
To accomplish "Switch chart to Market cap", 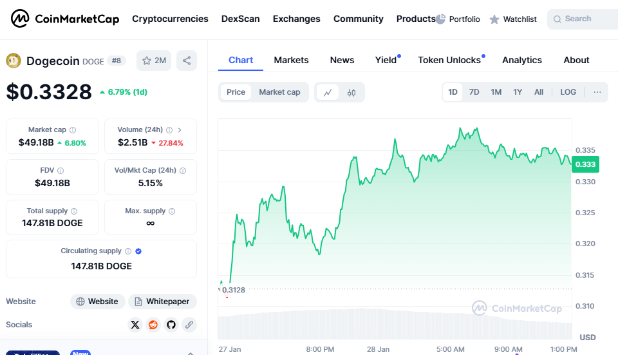I will click(x=279, y=92).
